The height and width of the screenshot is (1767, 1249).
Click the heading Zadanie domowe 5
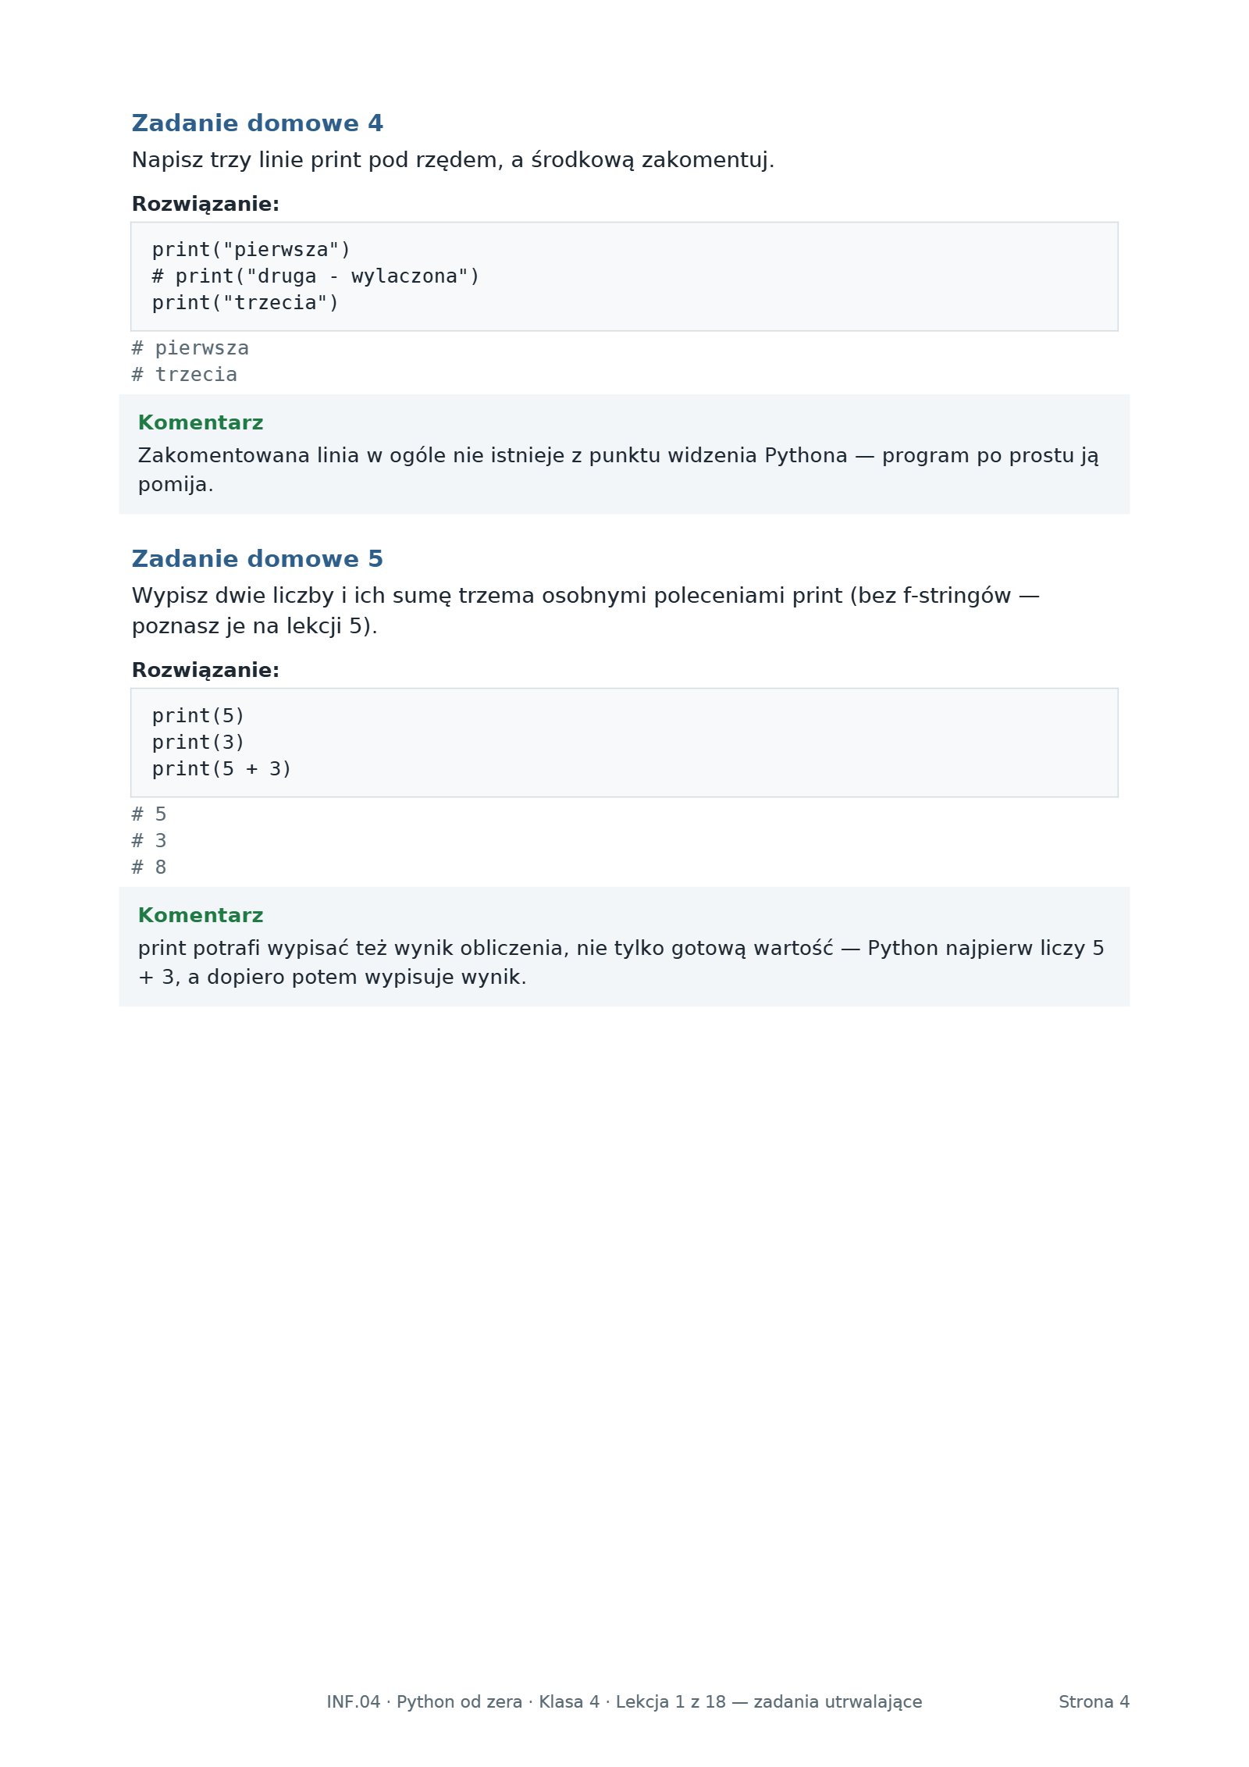click(257, 559)
